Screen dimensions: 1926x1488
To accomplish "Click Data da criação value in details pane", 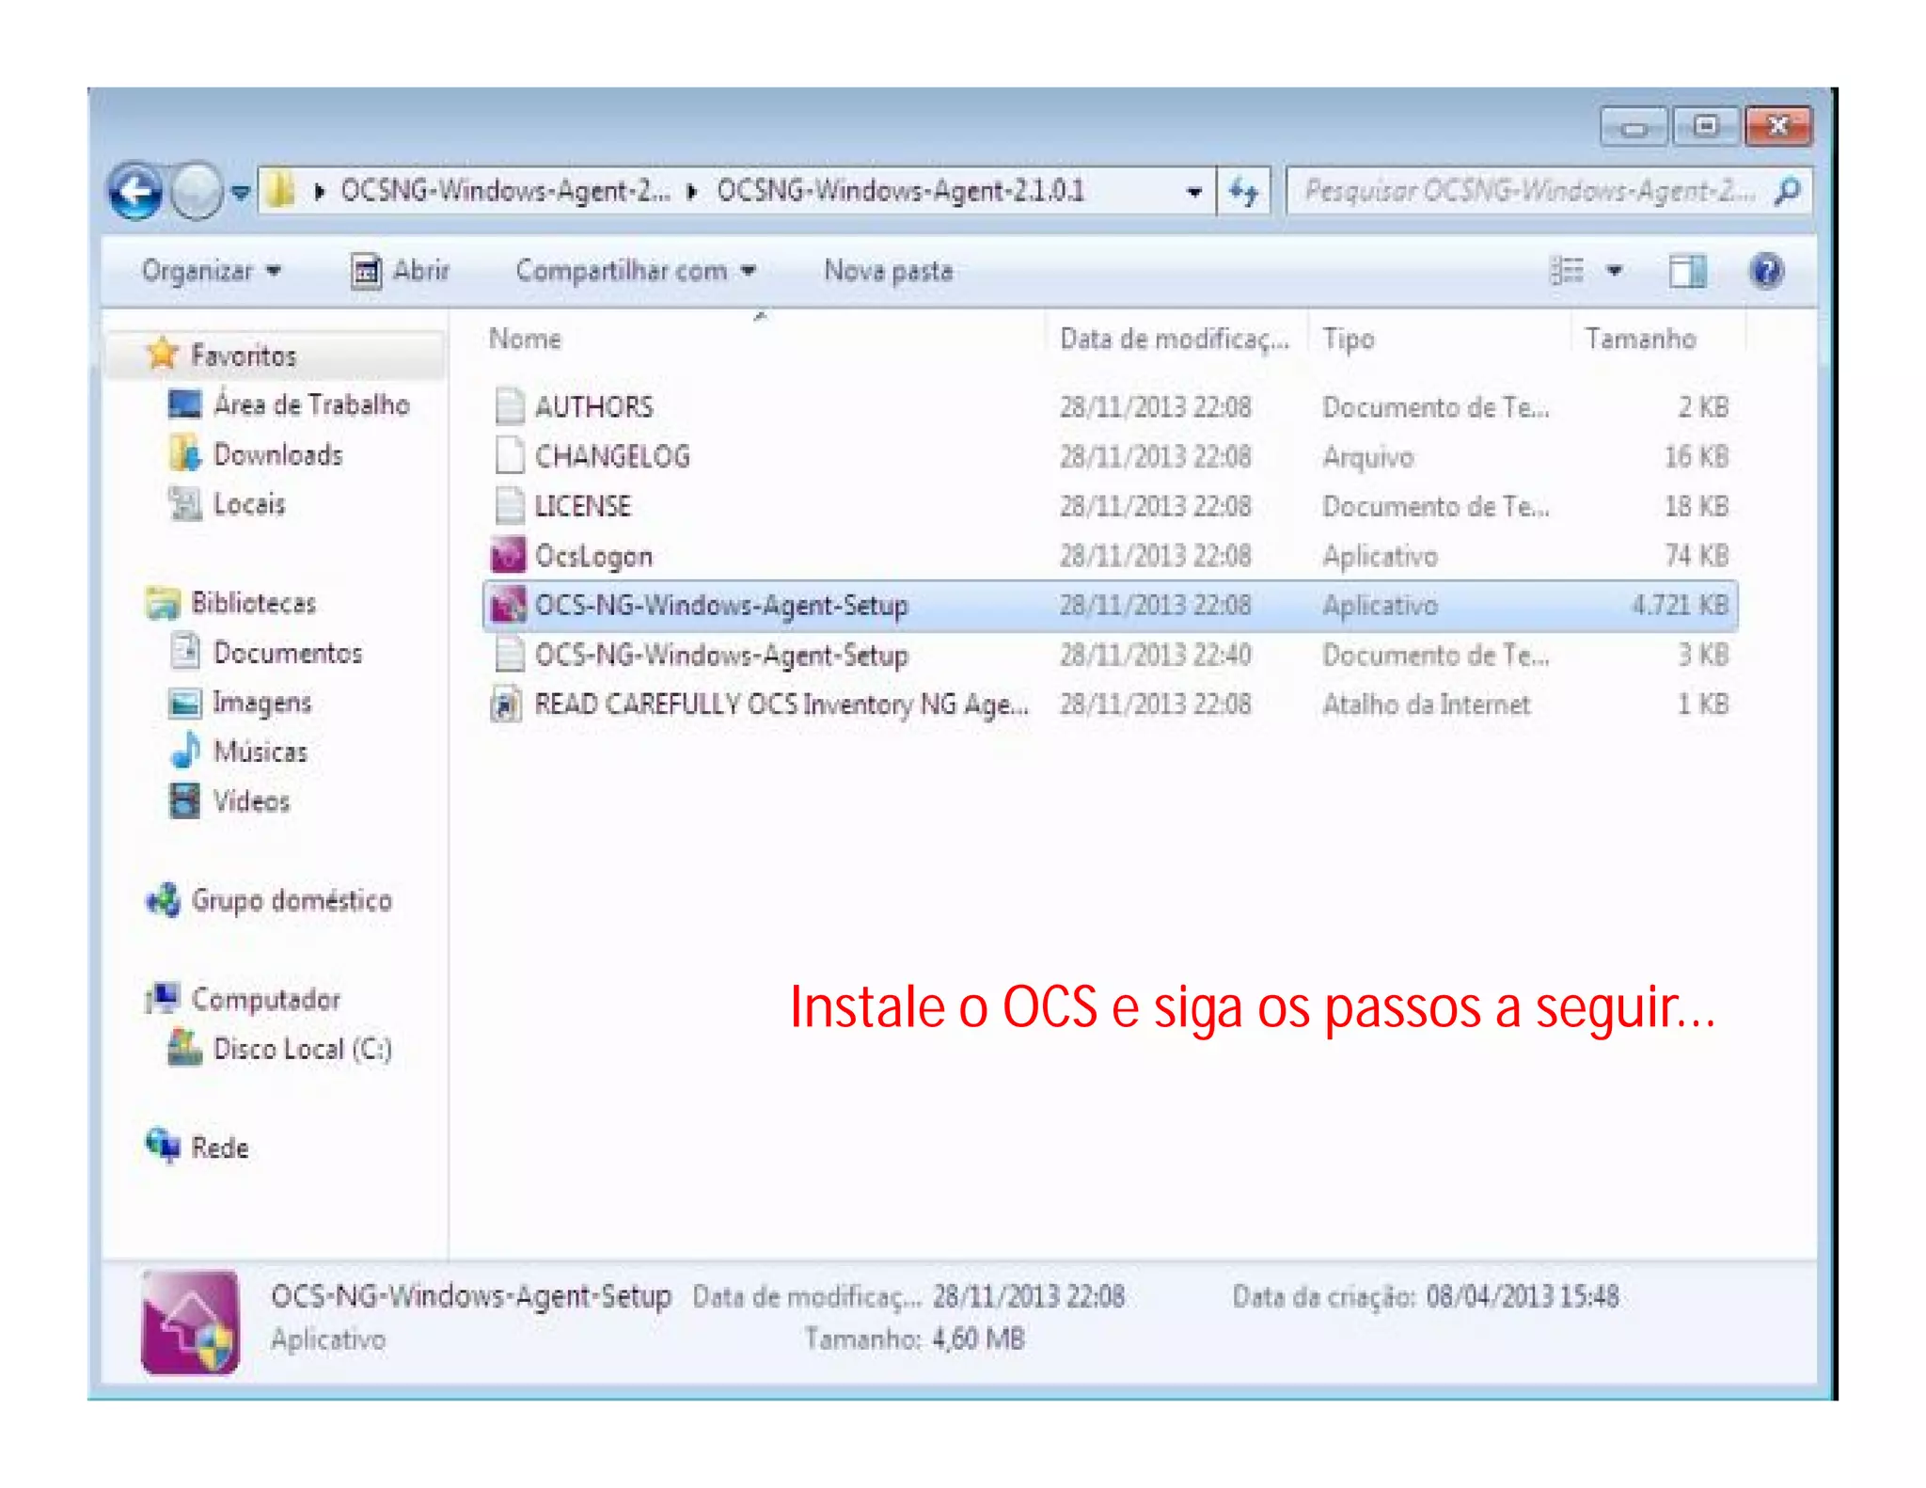I will click(1523, 1297).
